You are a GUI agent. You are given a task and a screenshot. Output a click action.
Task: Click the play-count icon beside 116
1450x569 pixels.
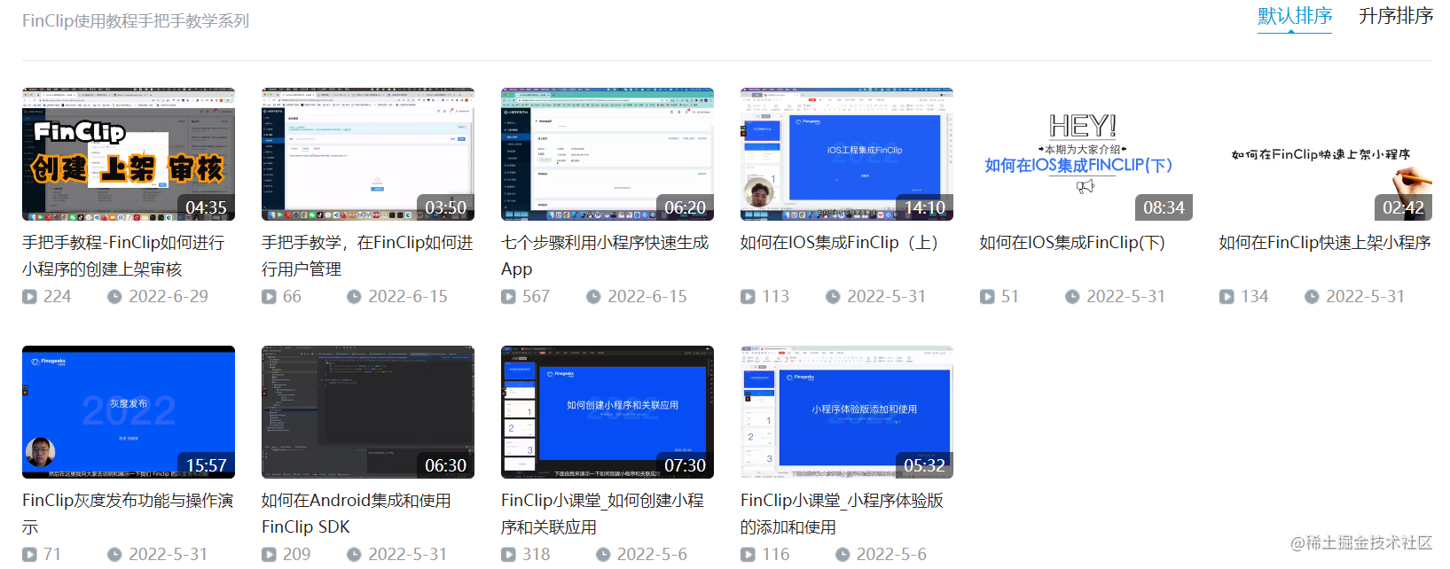(x=748, y=555)
